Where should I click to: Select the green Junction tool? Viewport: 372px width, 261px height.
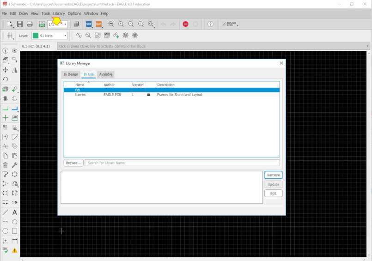[x=5, y=118]
